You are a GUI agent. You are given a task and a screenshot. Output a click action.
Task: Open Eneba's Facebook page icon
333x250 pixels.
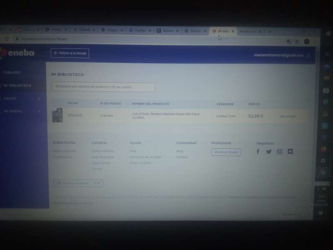pyautogui.click(x=258, y=151)
